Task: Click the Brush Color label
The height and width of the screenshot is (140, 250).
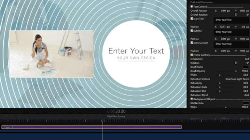Action: click(x=197, y=67)
